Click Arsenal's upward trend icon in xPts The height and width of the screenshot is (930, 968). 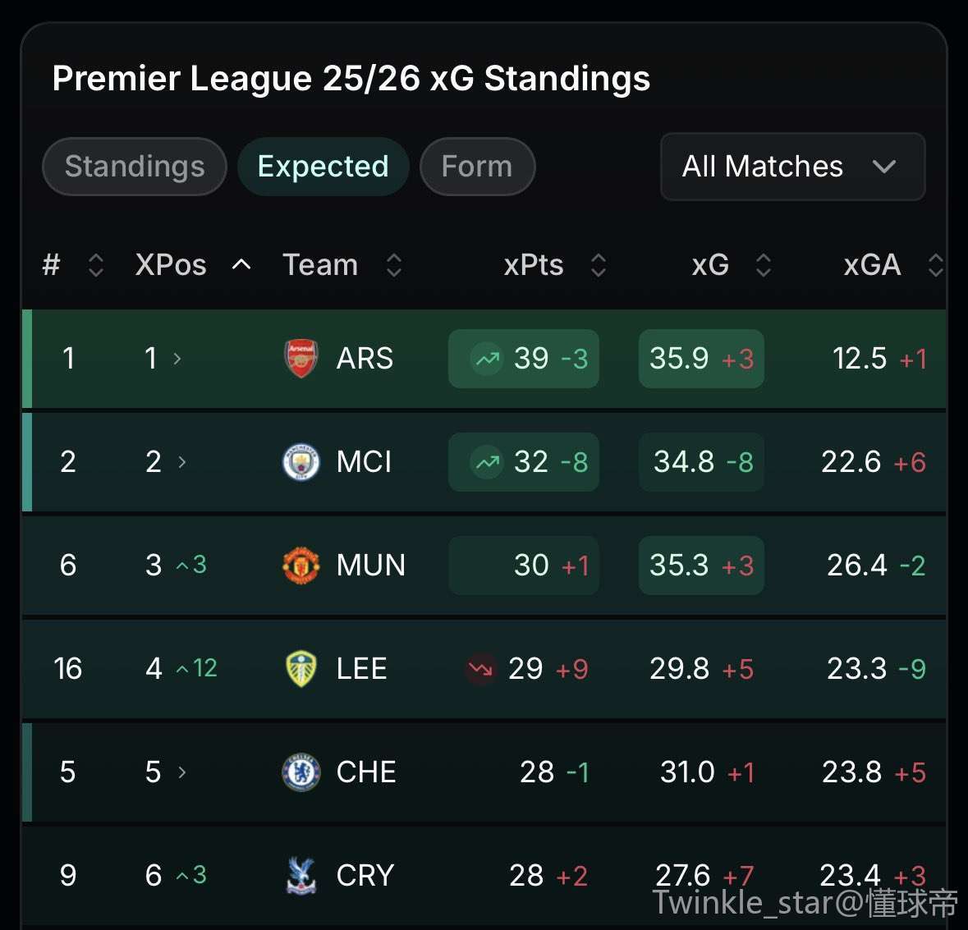click(x=487, y=359)
